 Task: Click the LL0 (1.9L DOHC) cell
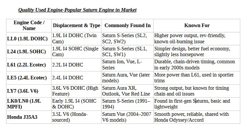pyautogui.click(x=27, y=39)
